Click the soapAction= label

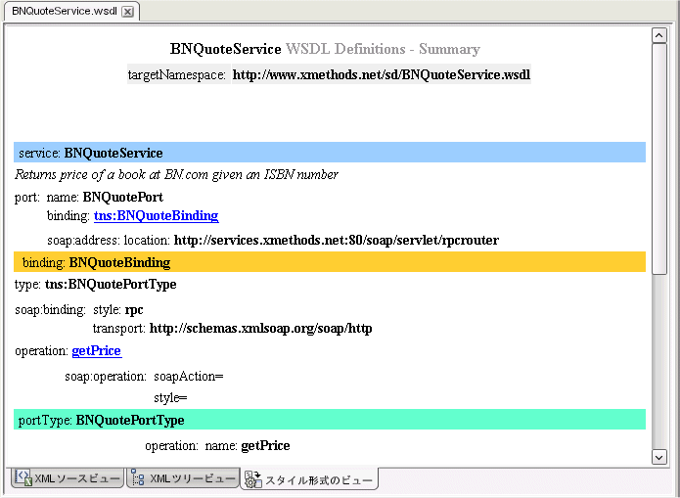189,376
